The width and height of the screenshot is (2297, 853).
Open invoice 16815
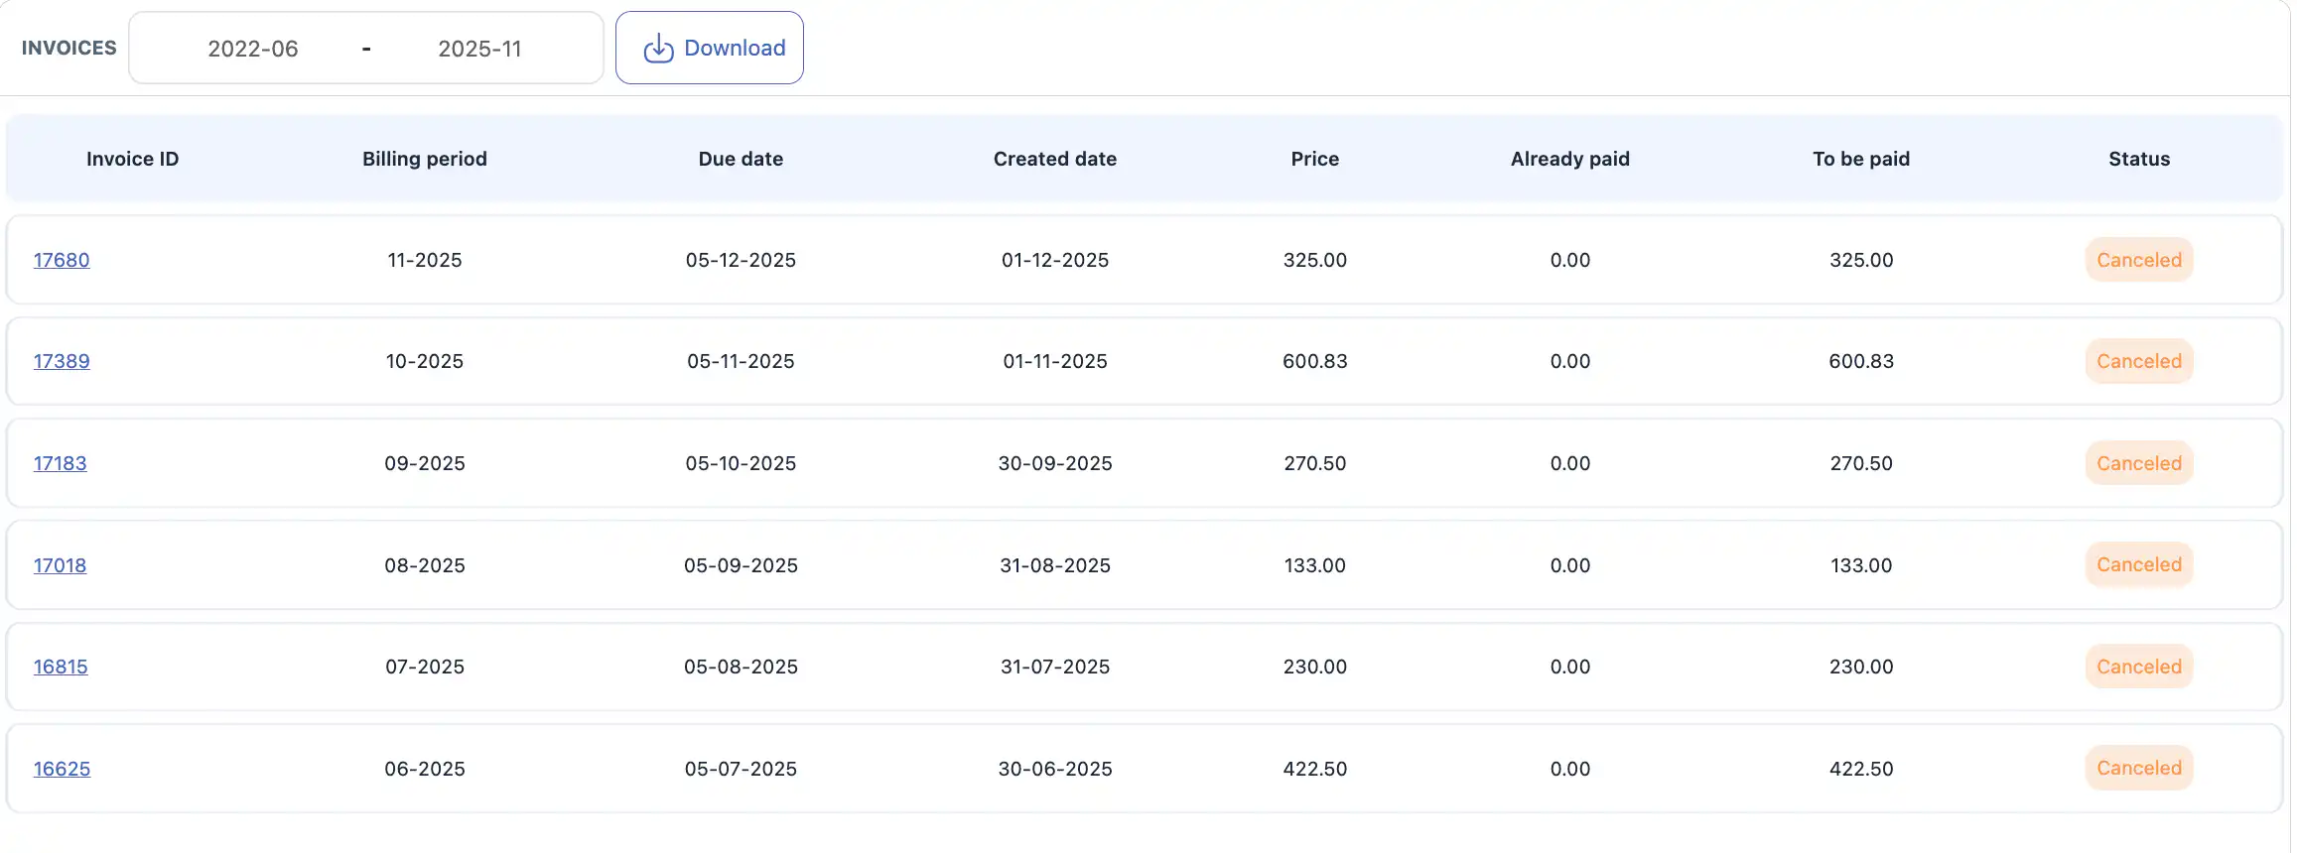61,667
